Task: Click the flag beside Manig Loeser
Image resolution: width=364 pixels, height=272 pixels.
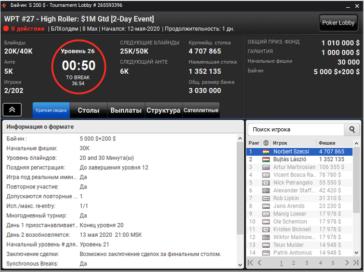Action: [266, 214]
